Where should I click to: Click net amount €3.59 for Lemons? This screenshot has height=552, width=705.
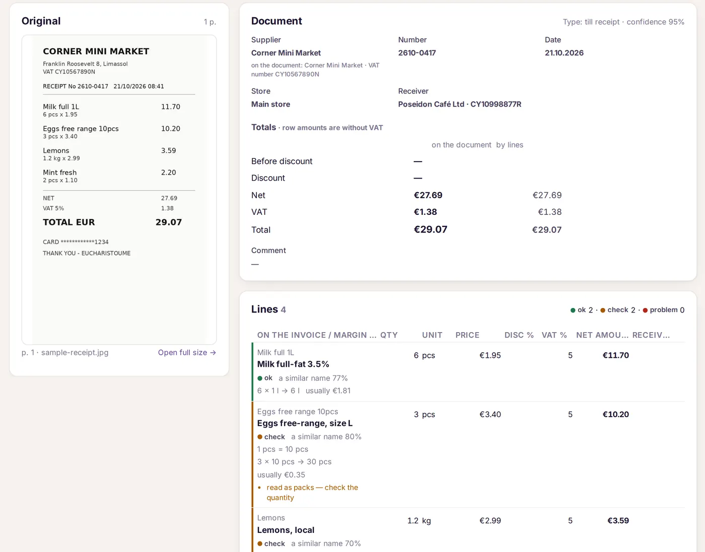[618, 521]
